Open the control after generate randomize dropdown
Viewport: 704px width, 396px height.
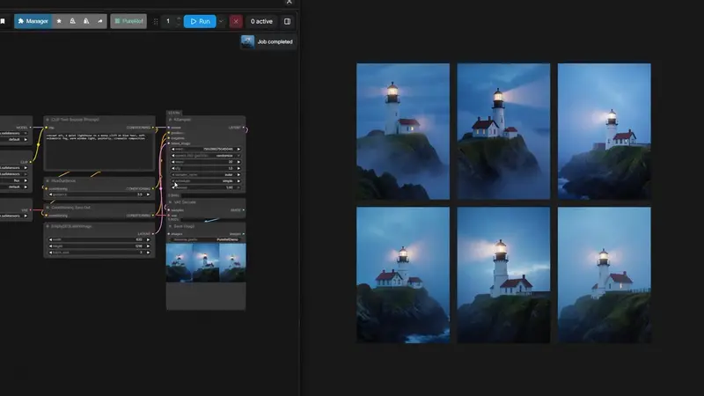(x=206, y=156)
